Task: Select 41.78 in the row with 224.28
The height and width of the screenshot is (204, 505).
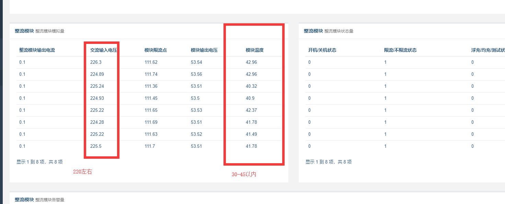Action: (x=251, y=122)
